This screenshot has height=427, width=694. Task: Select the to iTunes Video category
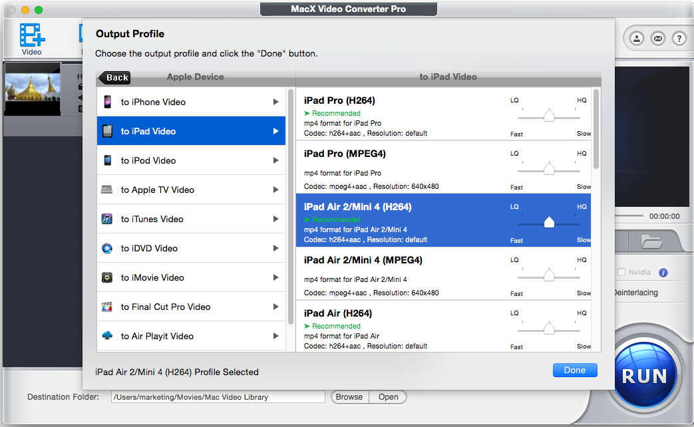(x=191, y=219)
